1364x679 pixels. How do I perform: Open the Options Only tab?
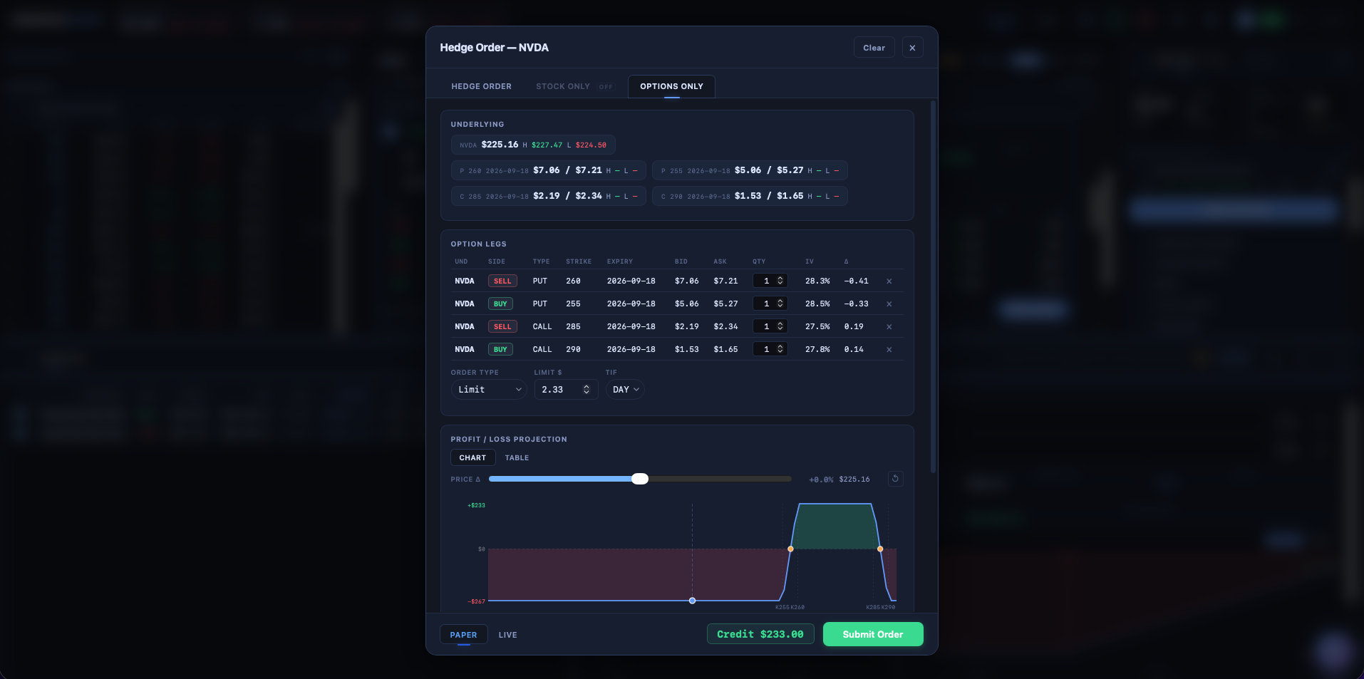tap(671, 86)
